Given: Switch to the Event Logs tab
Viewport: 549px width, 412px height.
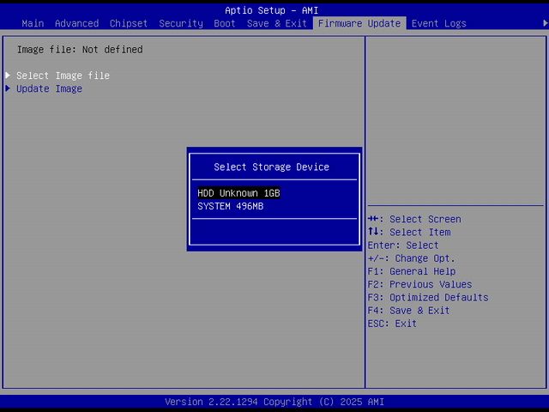Looking at the screenshot, I should (438, 23).
